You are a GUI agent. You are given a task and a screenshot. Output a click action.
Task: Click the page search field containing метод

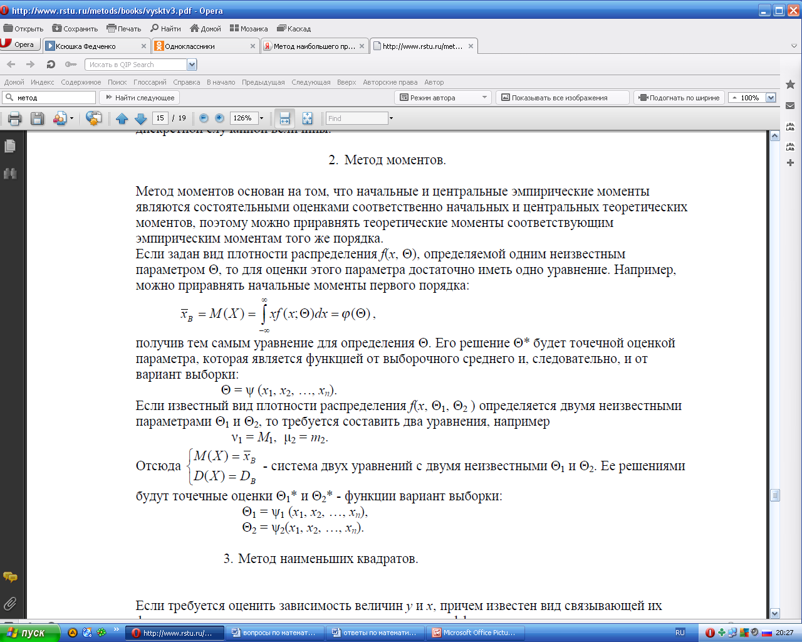point(49,97)
